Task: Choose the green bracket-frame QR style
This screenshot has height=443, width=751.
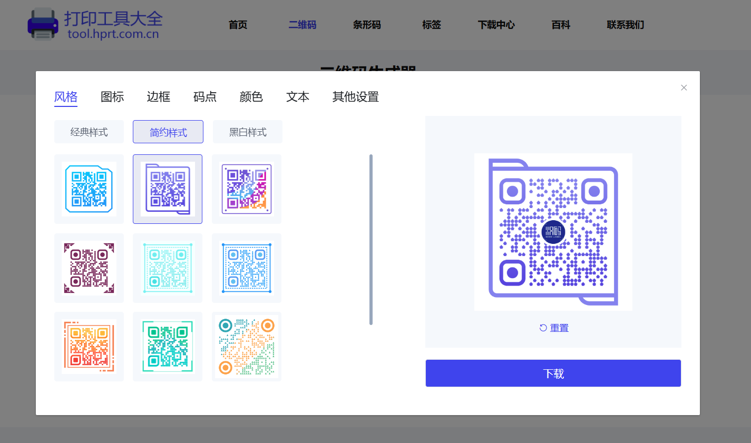Action: pyautogui.click(x=168, y=347)
